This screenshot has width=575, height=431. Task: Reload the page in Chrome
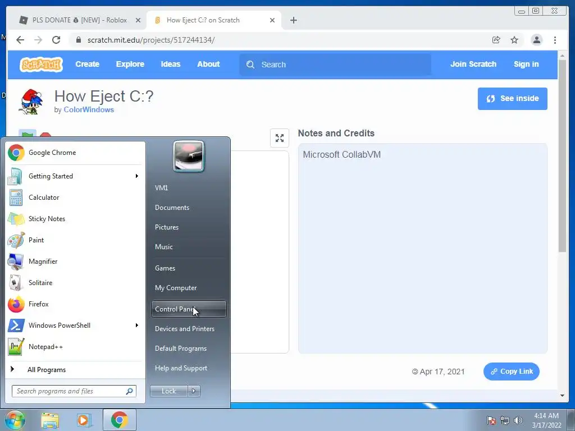point(56,40)
